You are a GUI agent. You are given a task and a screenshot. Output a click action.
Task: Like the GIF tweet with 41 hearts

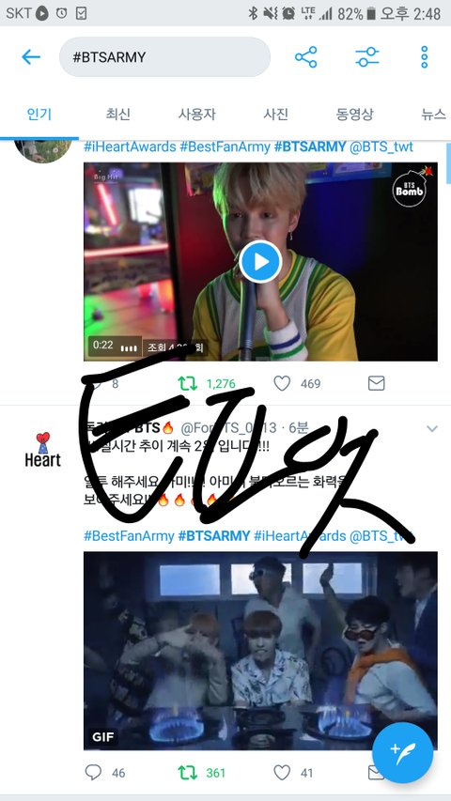pyautogui.click(x=282, y=773)
